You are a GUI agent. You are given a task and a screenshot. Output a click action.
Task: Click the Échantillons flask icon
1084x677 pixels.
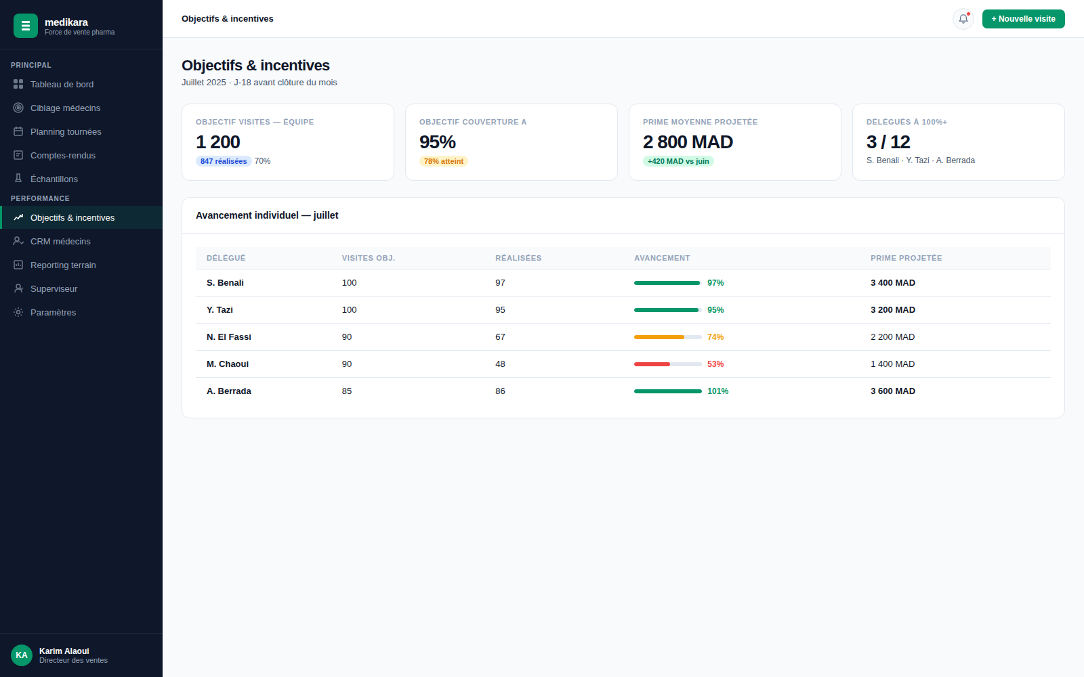coord(18,179)
